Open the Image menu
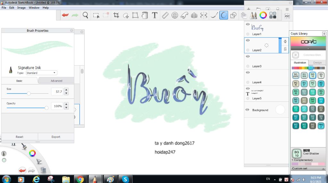328x183 pixels. point(21,8)
